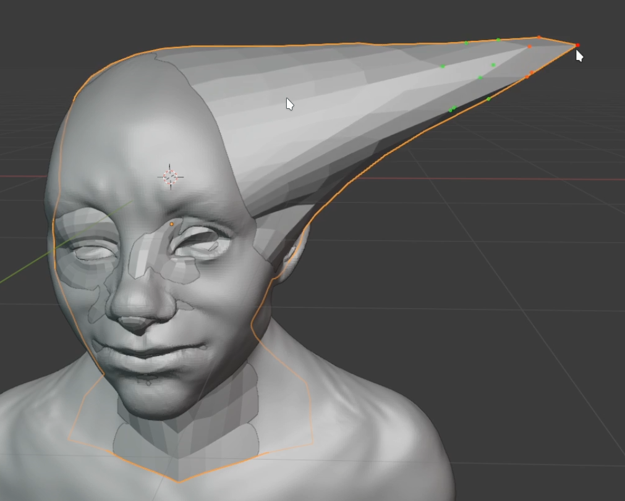
Task: Click the 3D cursor crosshair on the forehead
Action: pos(171,177)
